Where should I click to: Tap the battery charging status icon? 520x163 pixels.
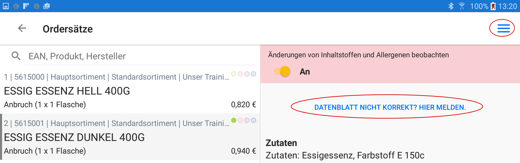pyautogui.click(x=493, y=6)
